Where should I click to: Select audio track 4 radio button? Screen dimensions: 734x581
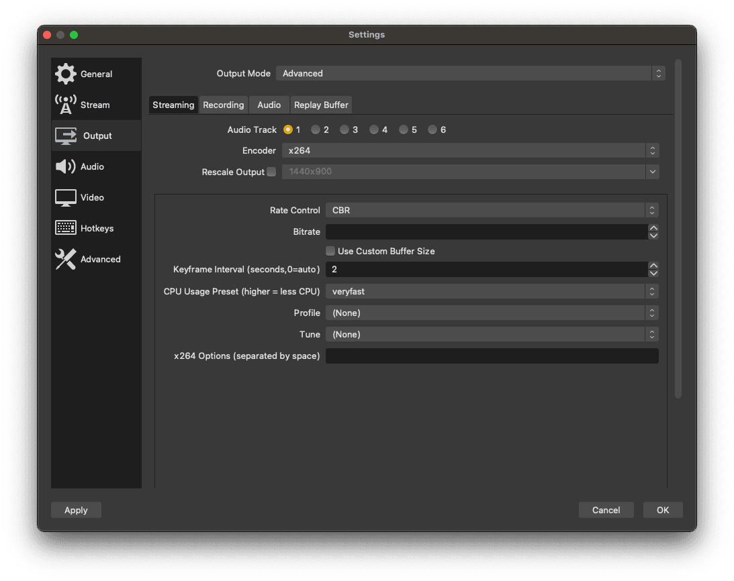(x=374, y=129)
